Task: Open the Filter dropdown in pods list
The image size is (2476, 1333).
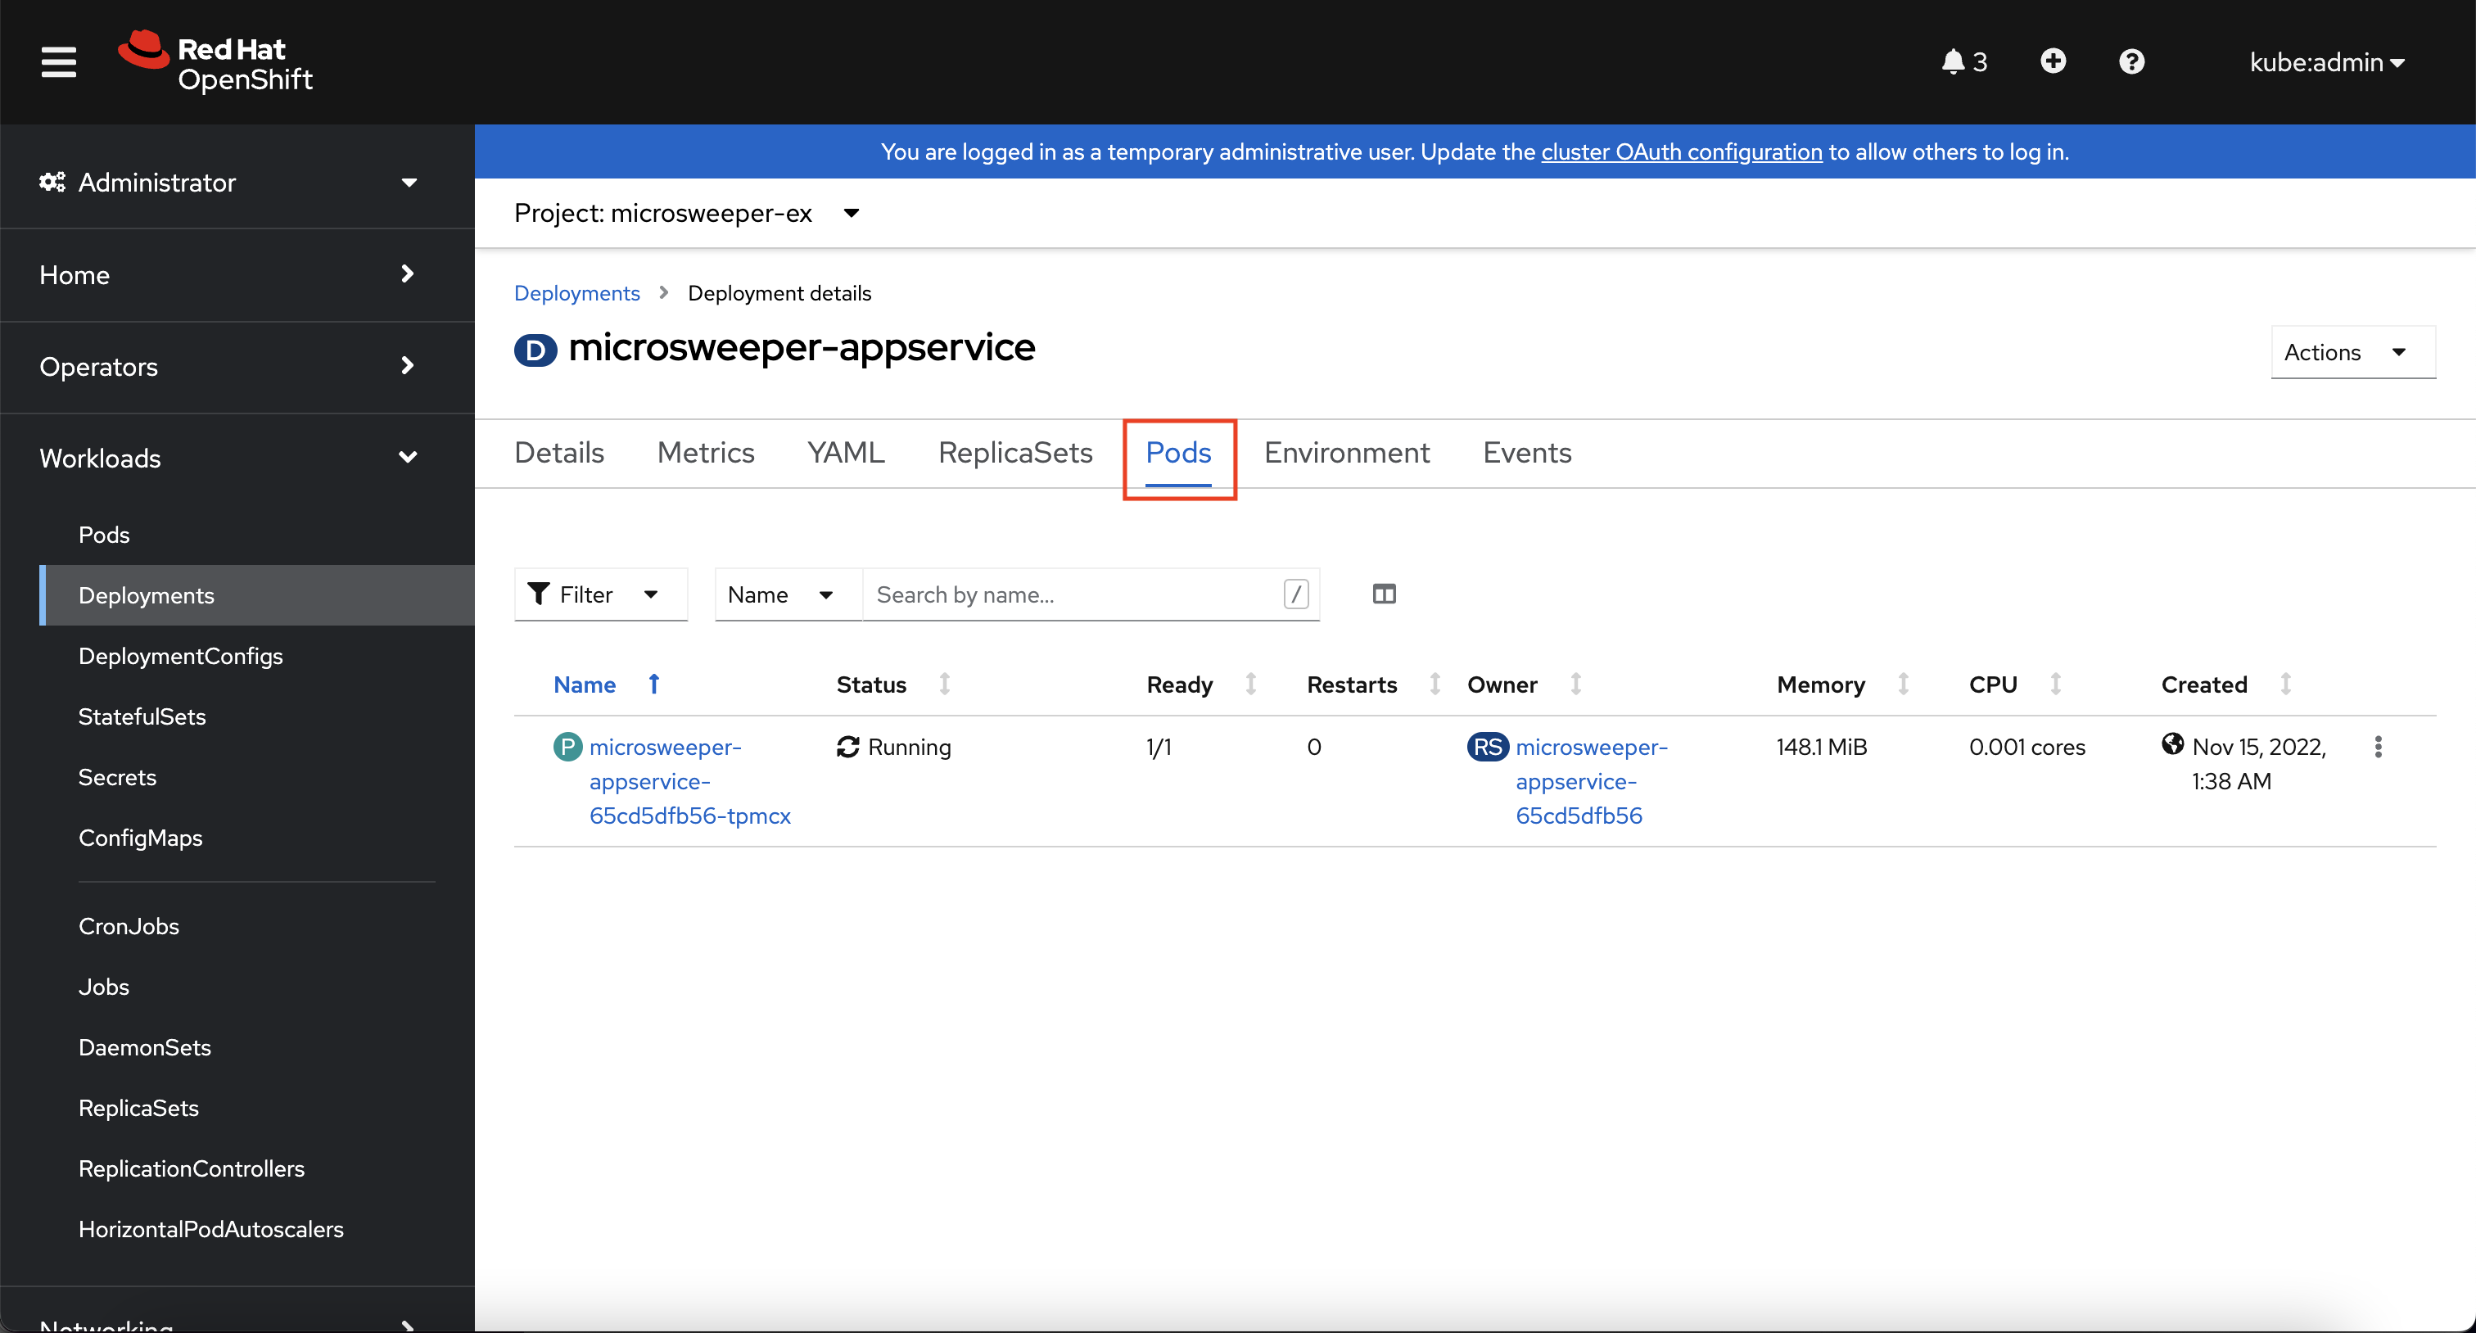Action: 597,594
